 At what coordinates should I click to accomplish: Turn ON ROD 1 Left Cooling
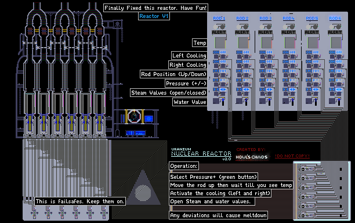pyautogui.click(x=216, y=52)
